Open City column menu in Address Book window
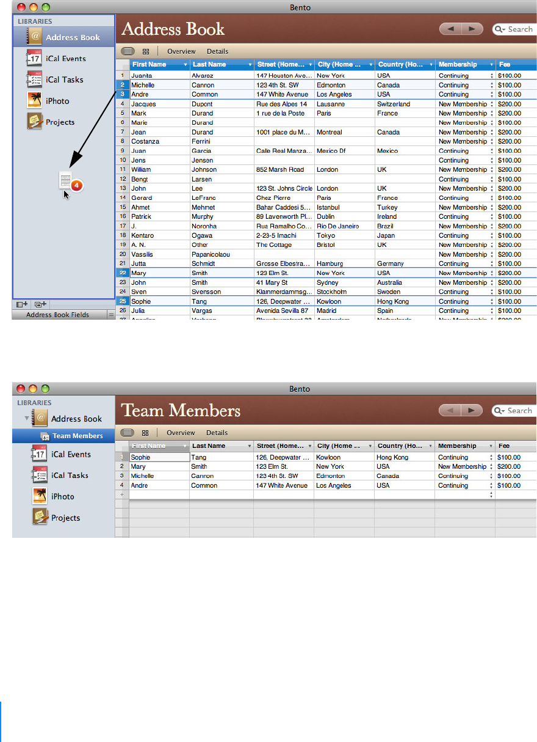The width and height of the screenshot is (537, 742). pyautogui.click(x=370, y=65)
